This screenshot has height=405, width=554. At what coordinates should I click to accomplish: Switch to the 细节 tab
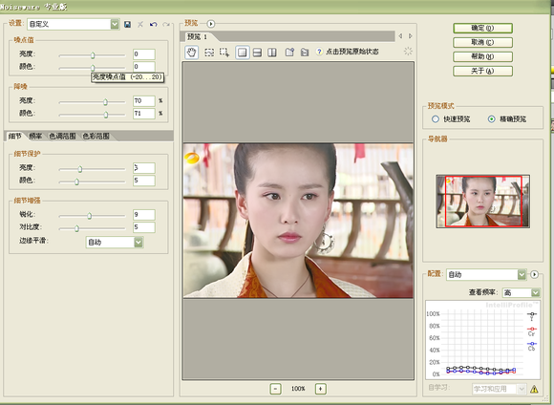coord(14,136)
